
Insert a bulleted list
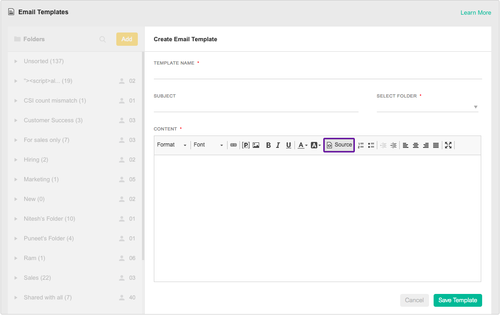(x=371, y=145)
